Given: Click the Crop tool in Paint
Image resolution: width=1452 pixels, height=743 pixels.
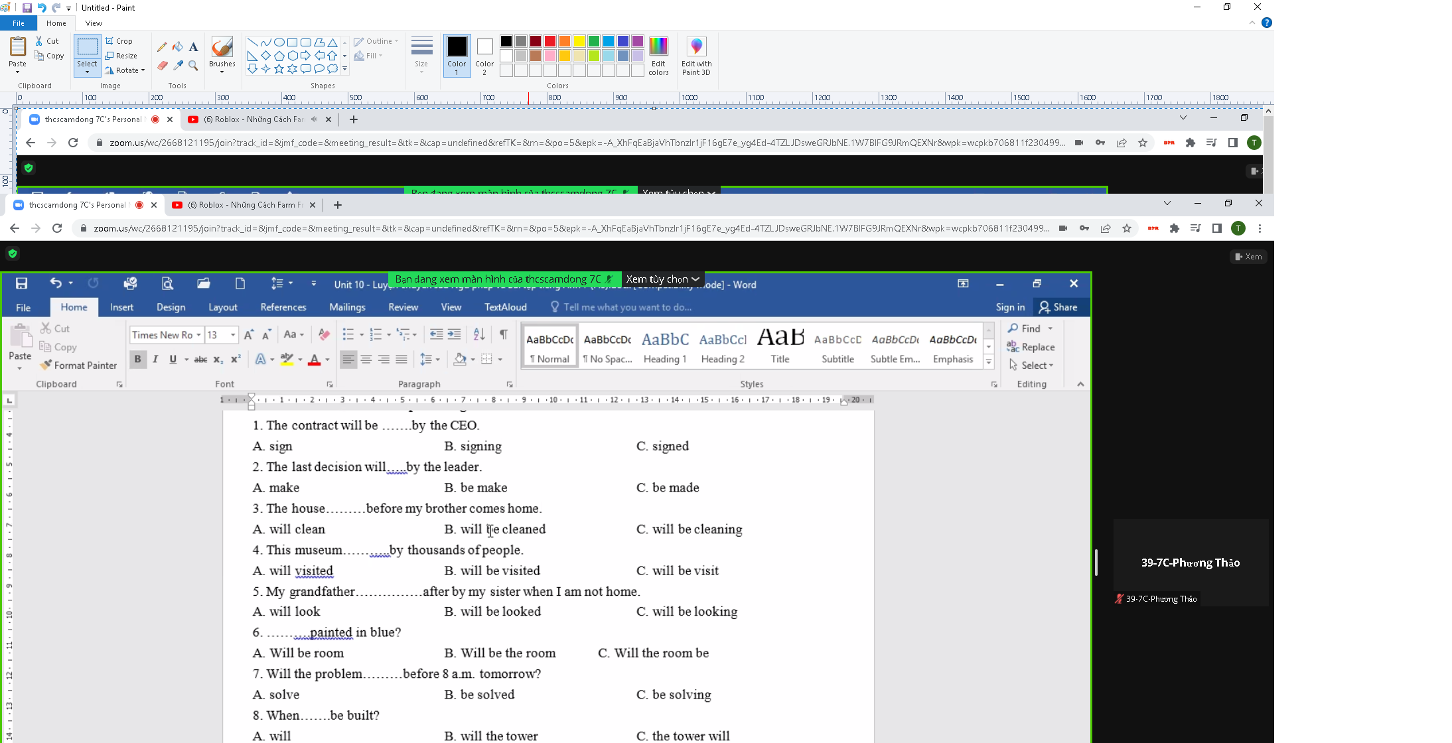Looking at the screenshot, I should pos(119,41).
